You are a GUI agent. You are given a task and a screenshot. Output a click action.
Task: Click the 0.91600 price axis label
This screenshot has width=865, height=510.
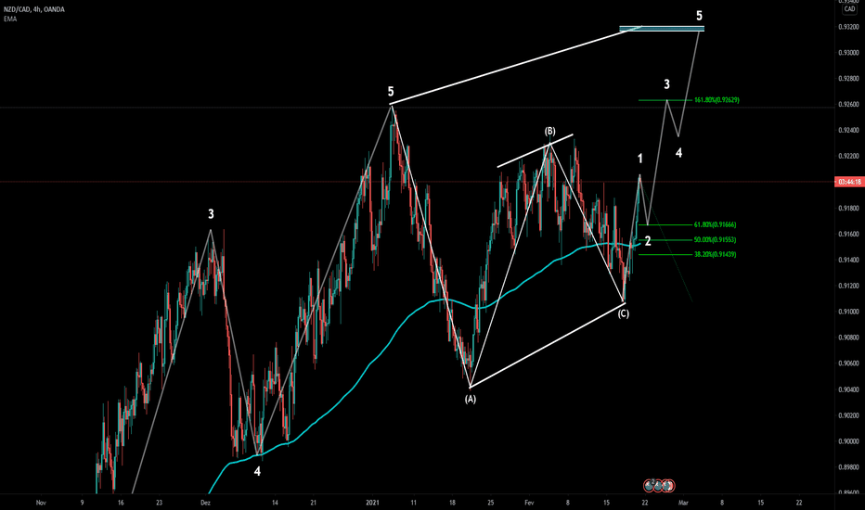tap(848, 235)
